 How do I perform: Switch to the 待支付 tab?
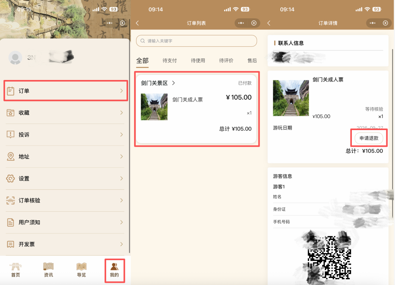170,61
